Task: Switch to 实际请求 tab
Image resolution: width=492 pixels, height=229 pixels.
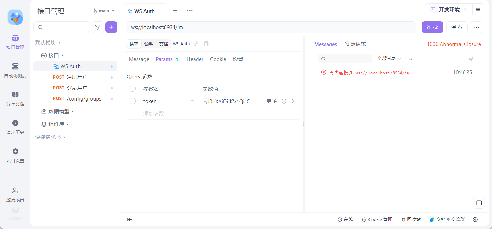Action: [x=355, y=44]
